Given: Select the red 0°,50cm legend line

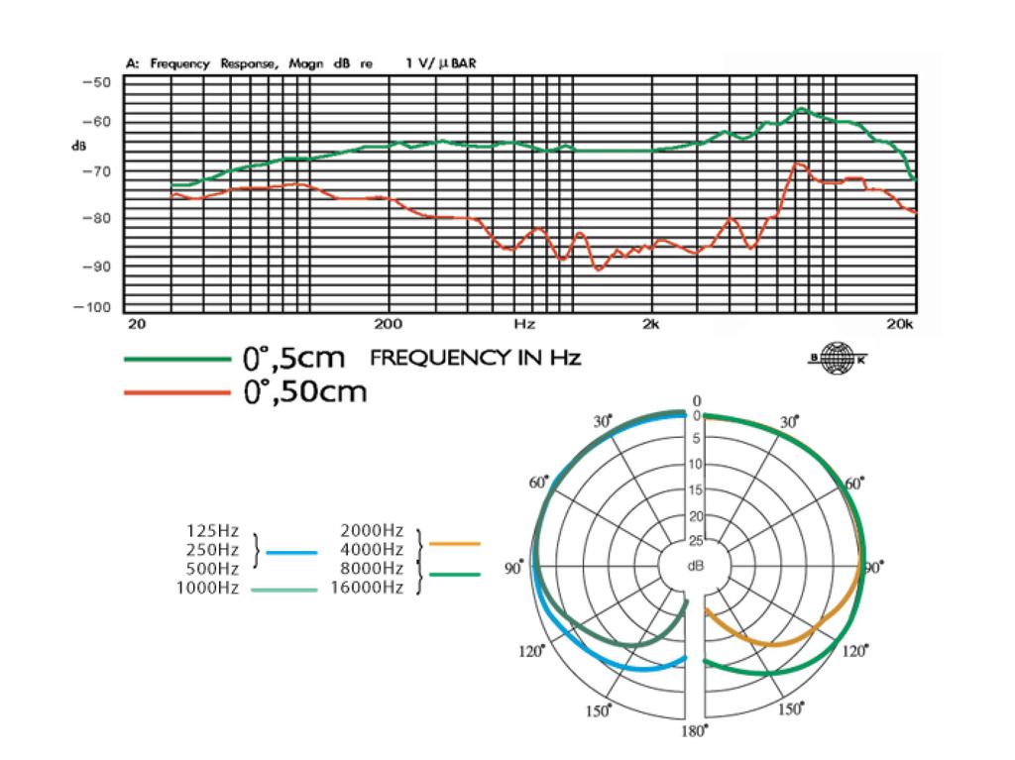Looking at the screenshot, I should coord(175,393).
